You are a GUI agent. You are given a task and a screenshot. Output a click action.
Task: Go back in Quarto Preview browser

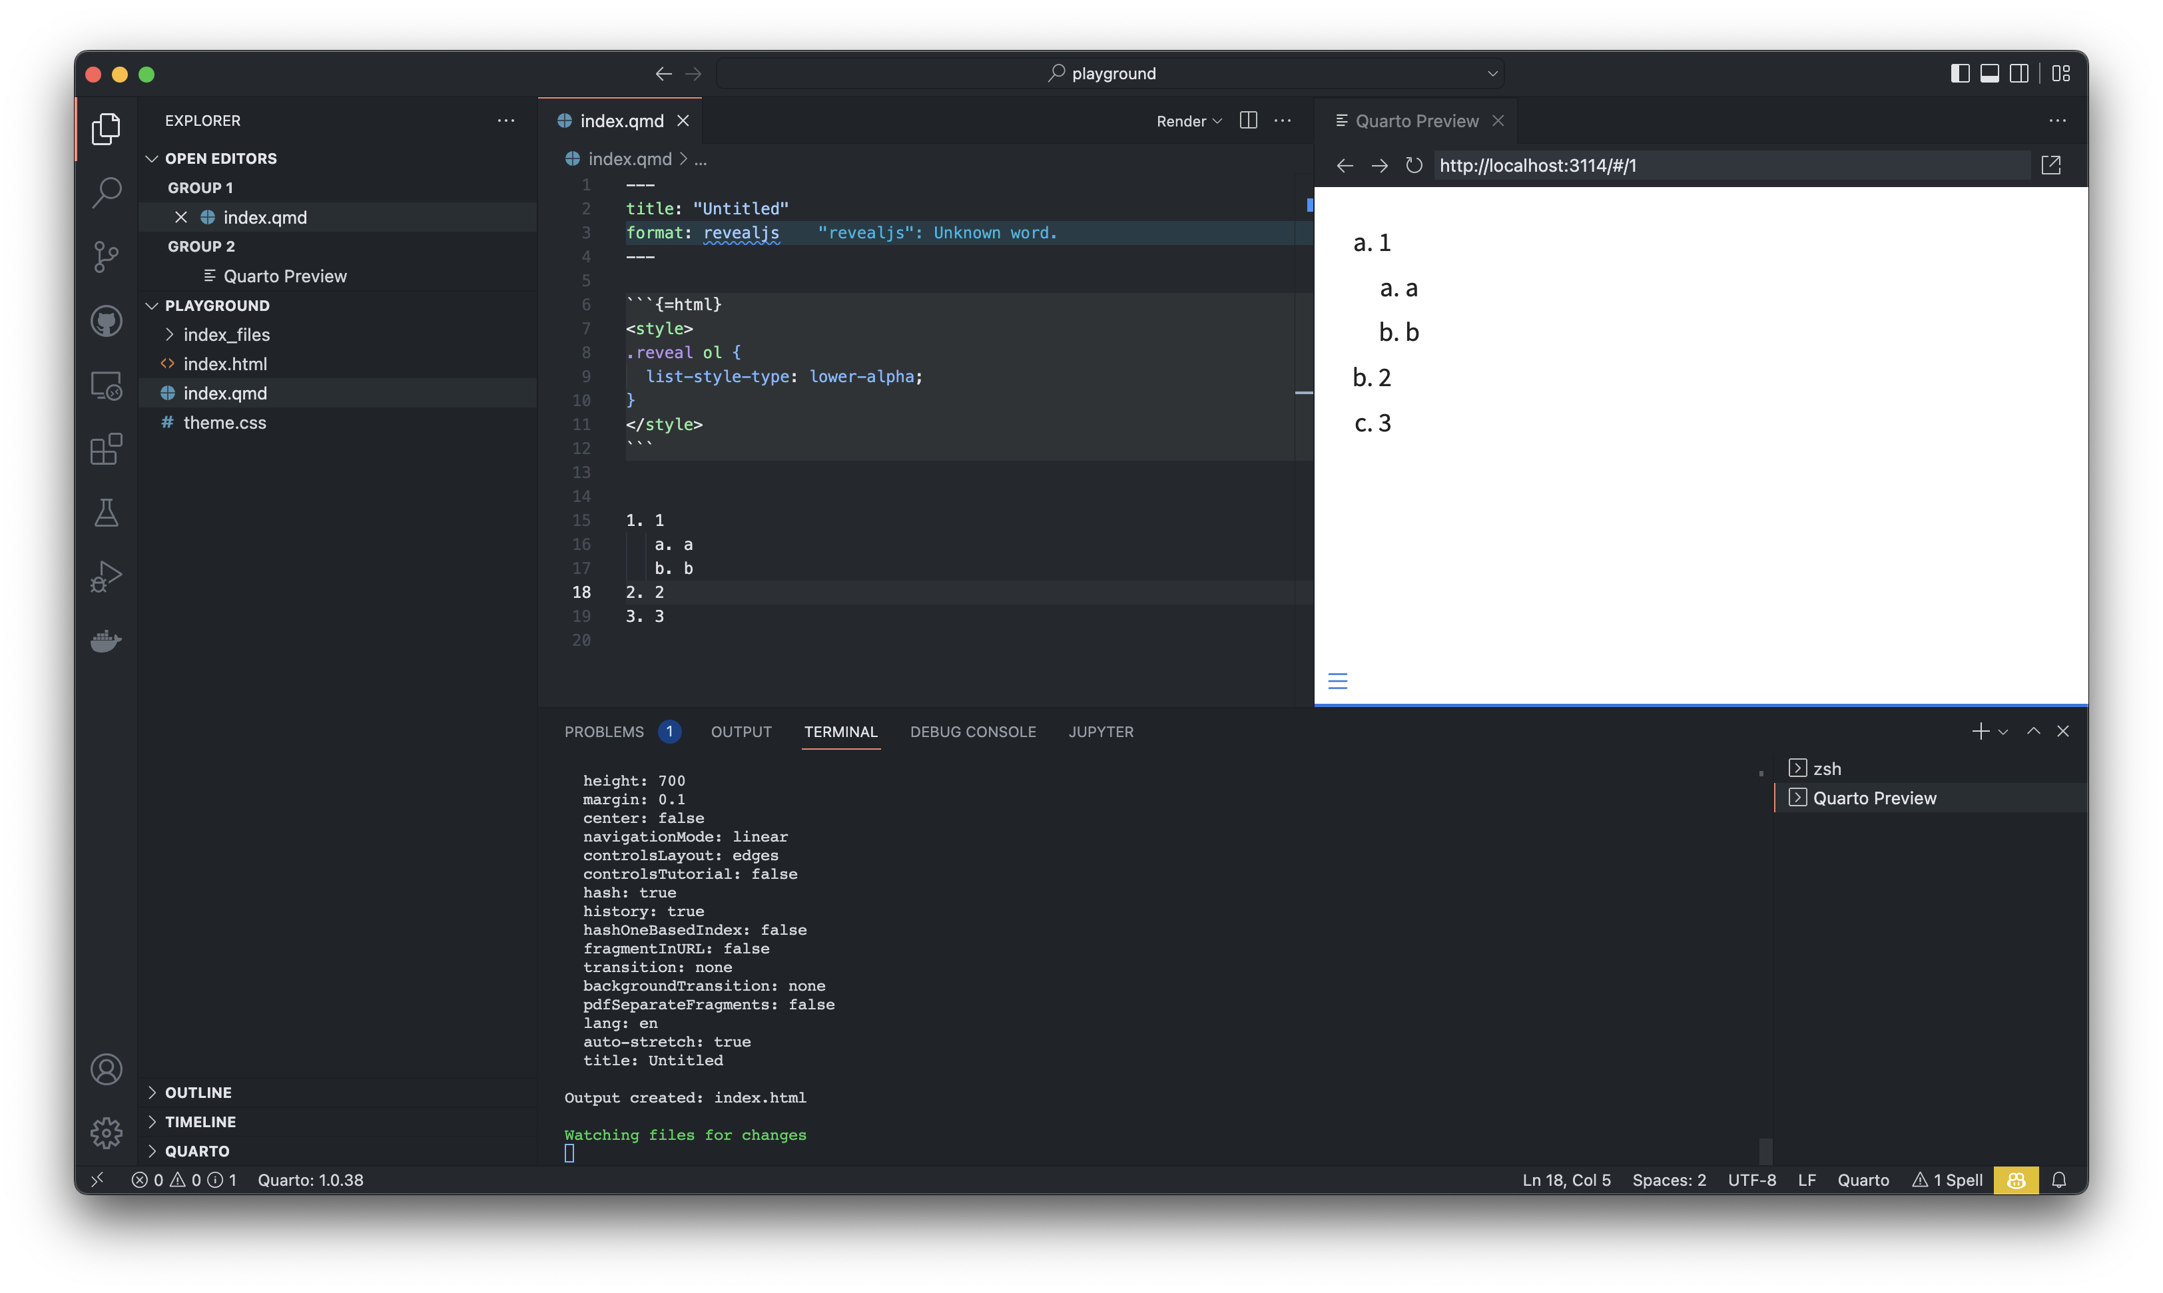tap(1345, 166)
